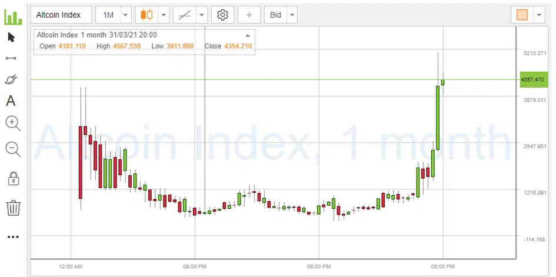The image size is (556, 277).
Task: Zoom out with the minus magnifier
Action: (13, 149)
